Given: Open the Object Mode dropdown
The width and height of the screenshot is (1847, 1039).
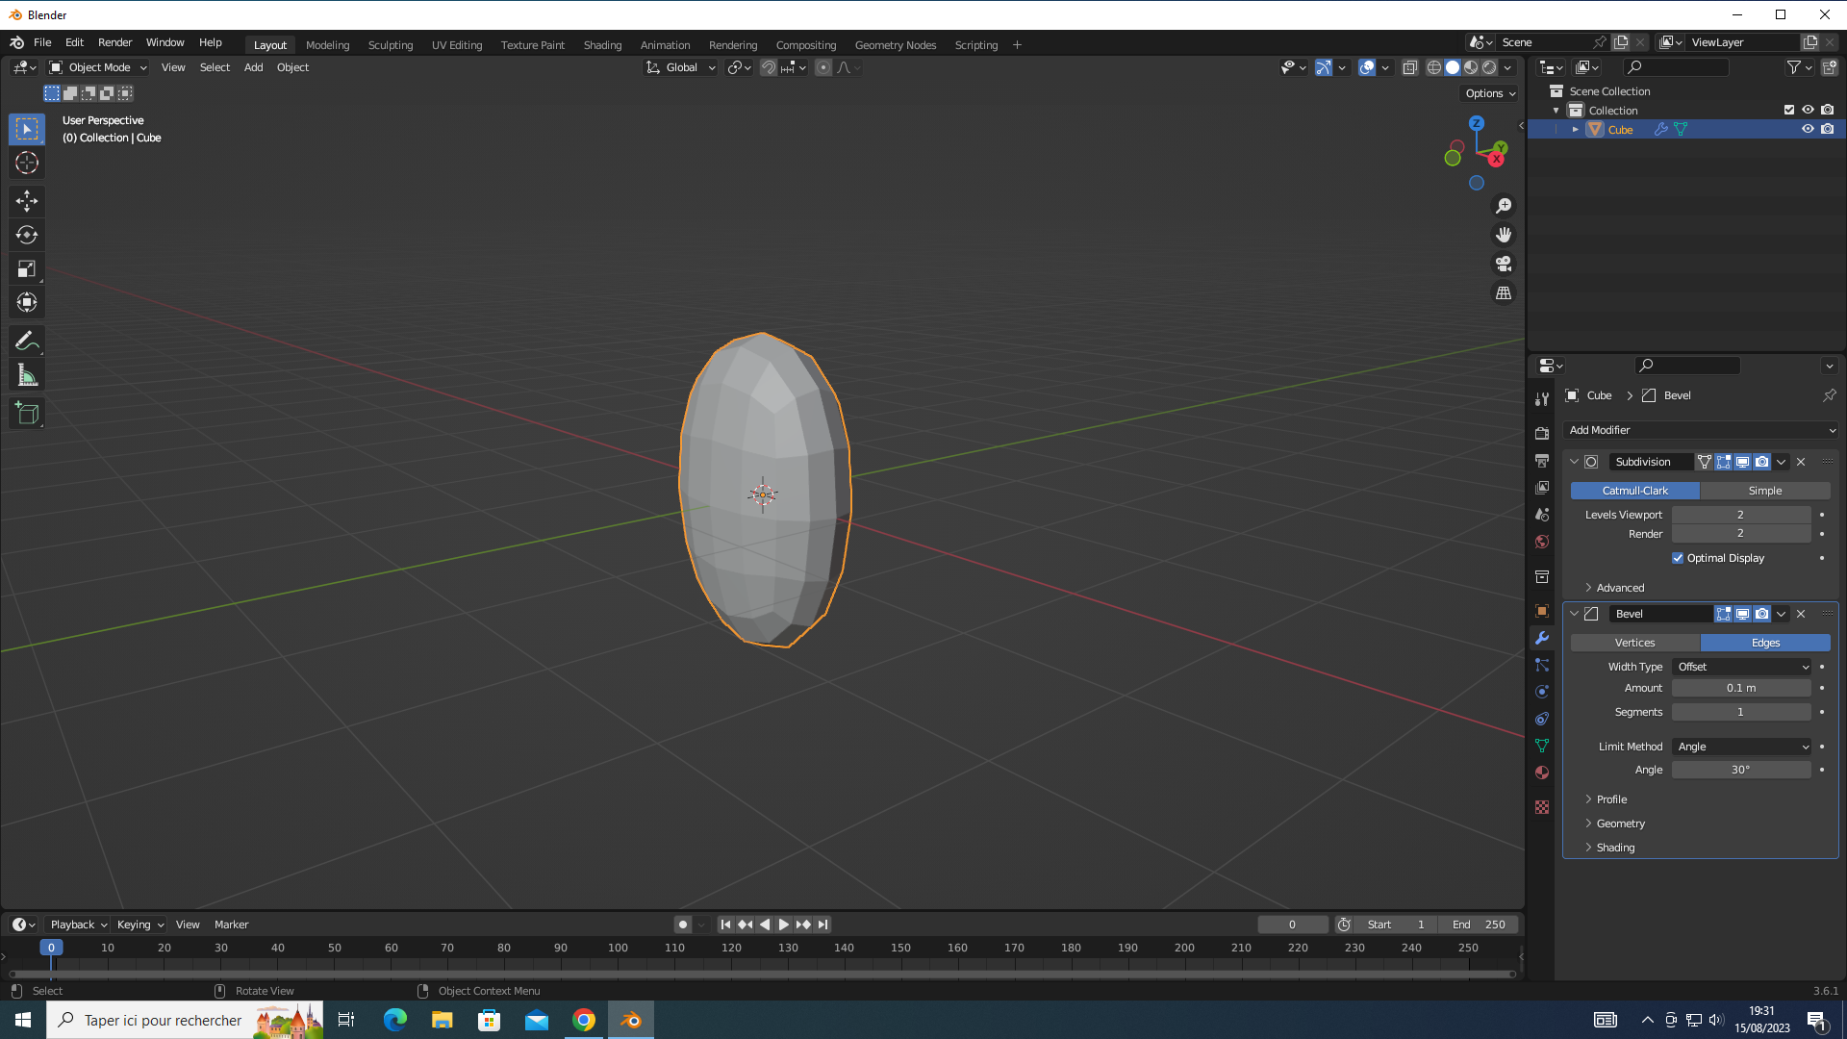Looking at the screenshot, I should tap(98, 67).
